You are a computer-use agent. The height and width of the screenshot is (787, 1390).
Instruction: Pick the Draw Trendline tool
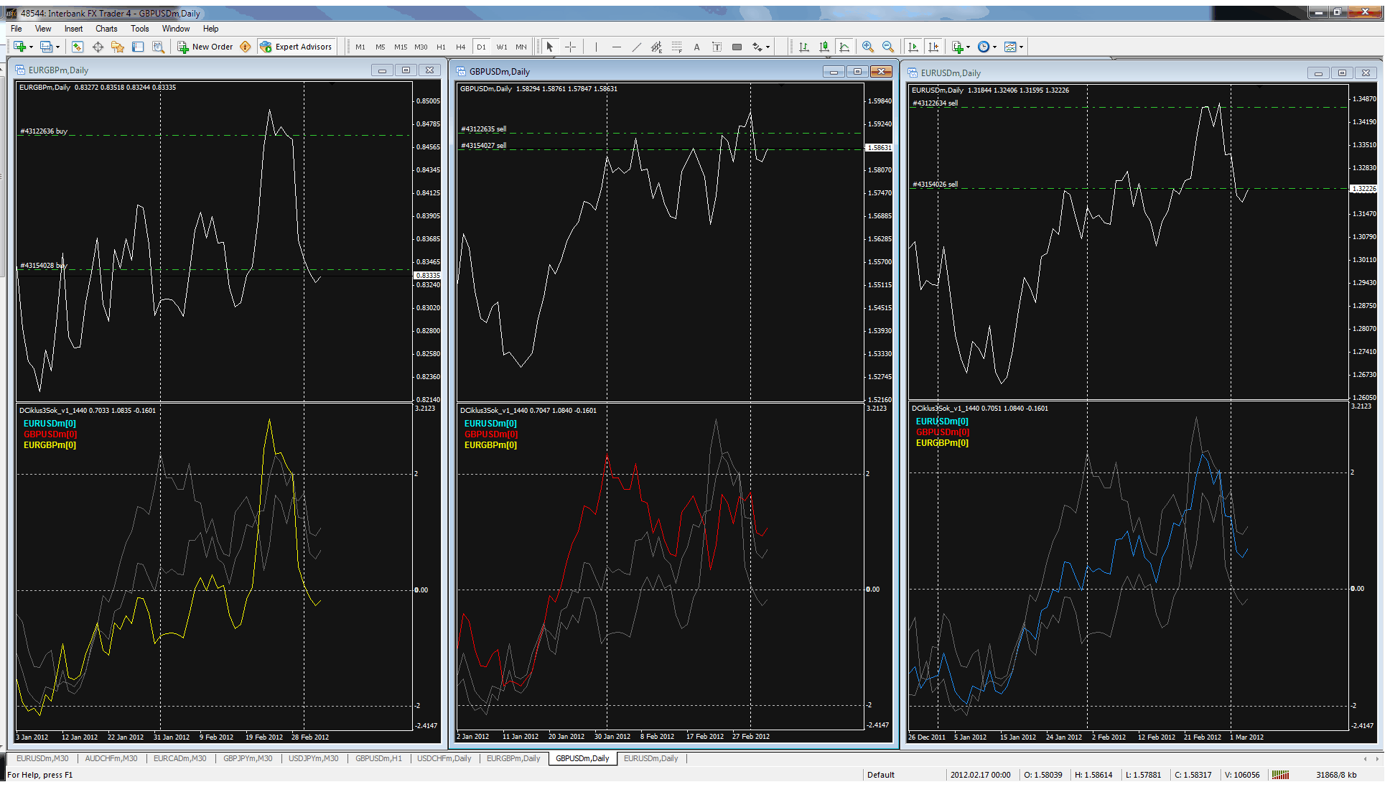pyautogui.click(x=636, y=47)
